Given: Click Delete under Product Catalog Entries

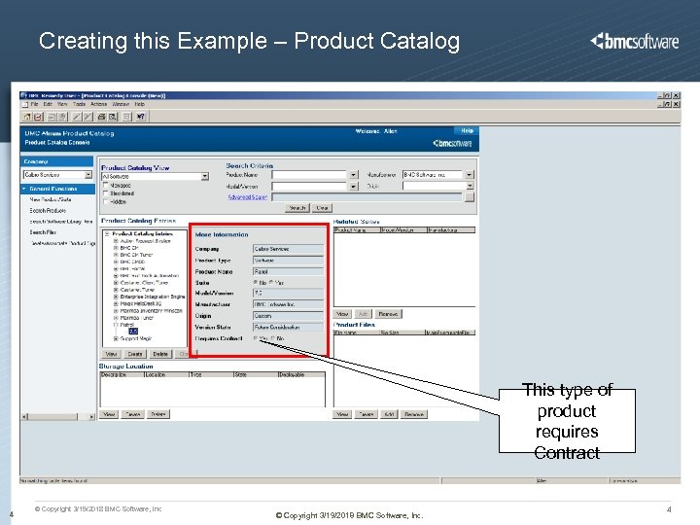Looking at the screenshot, I should (x=160, y=354).
